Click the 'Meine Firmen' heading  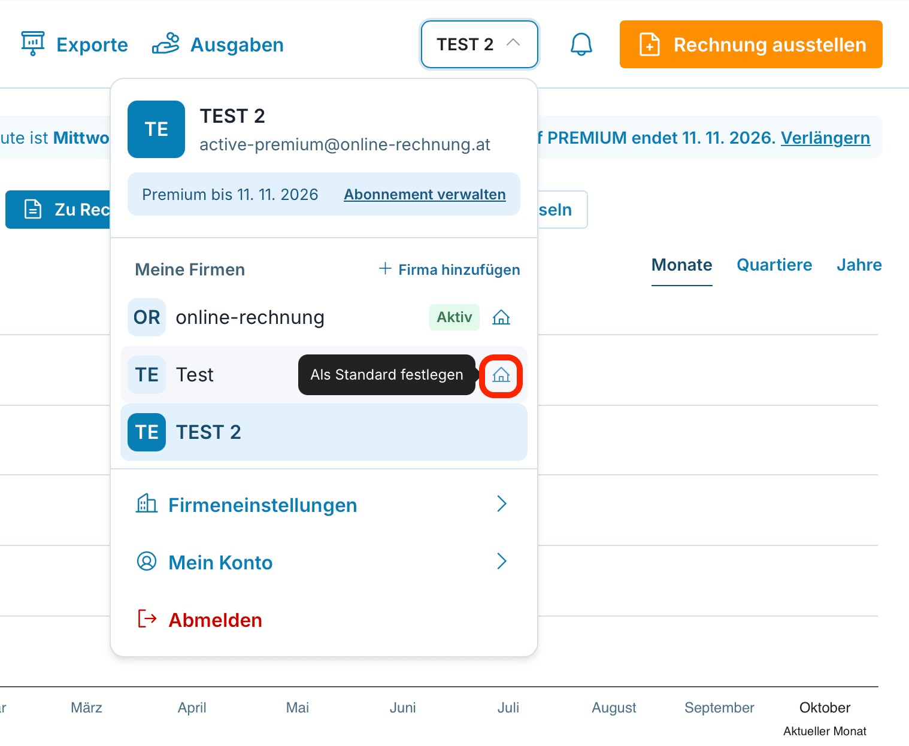tap(190, 269)
